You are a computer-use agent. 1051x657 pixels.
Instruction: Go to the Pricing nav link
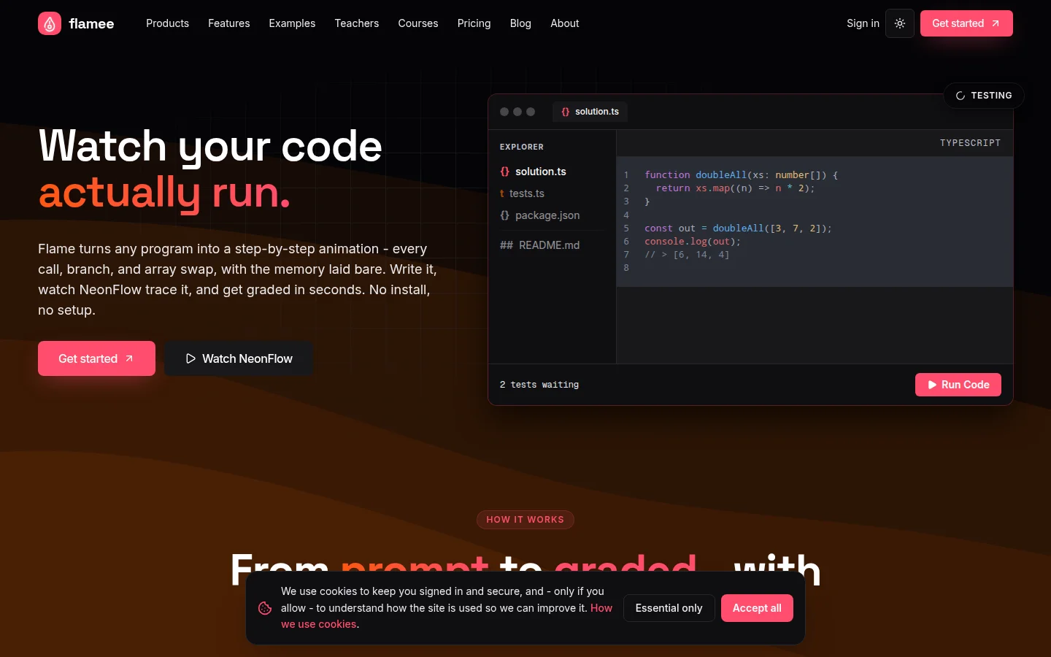tap(474, 23)
